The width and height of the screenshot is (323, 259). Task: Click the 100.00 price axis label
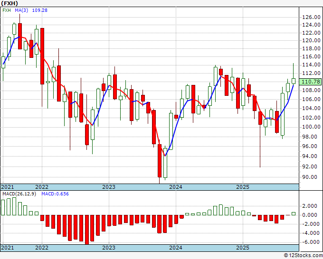pos(311,127)
